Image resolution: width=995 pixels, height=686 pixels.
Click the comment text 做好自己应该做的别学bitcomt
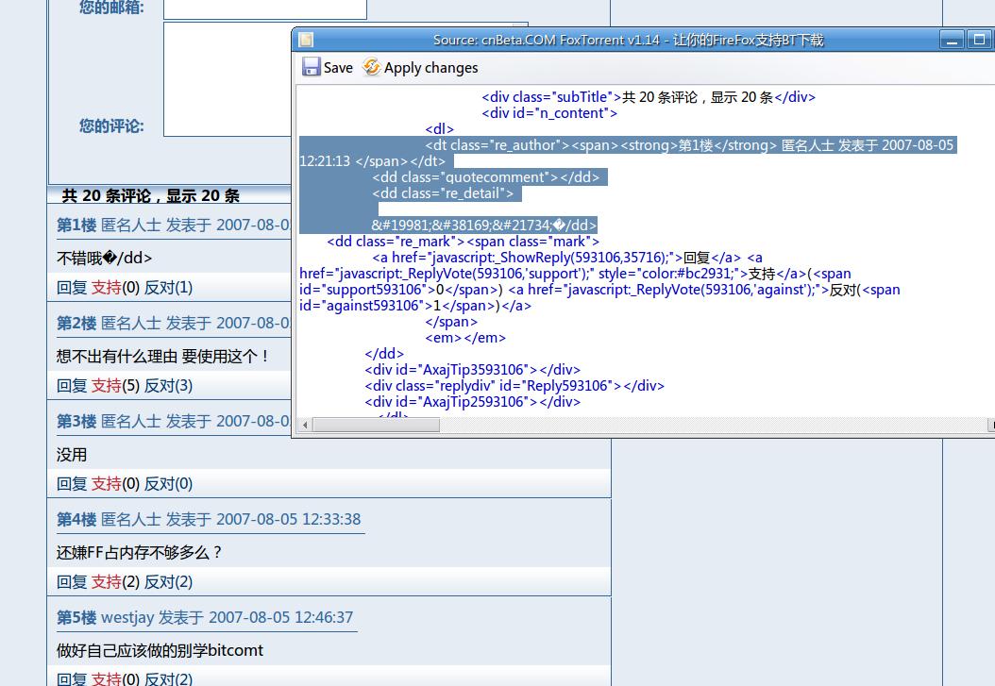coord(160,650)
